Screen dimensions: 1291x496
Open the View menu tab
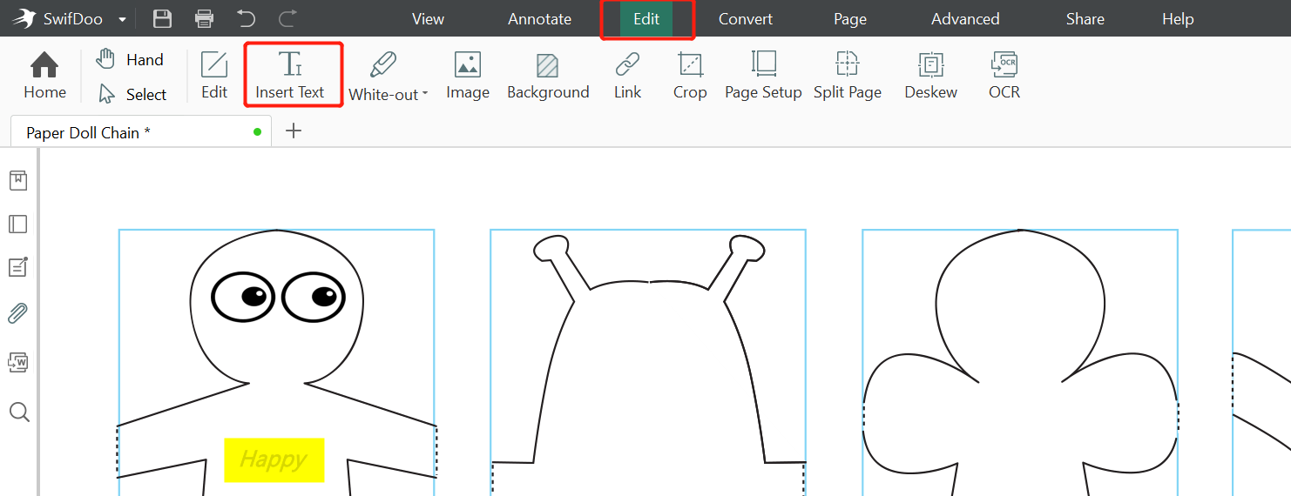(428, 18)
